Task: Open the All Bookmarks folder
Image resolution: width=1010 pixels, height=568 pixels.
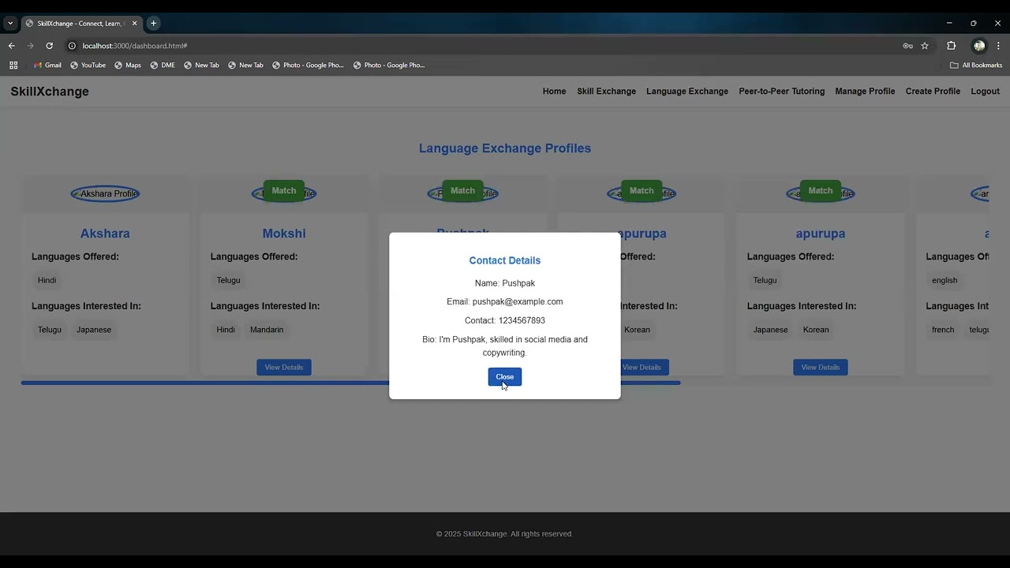Action: [976, 65]
